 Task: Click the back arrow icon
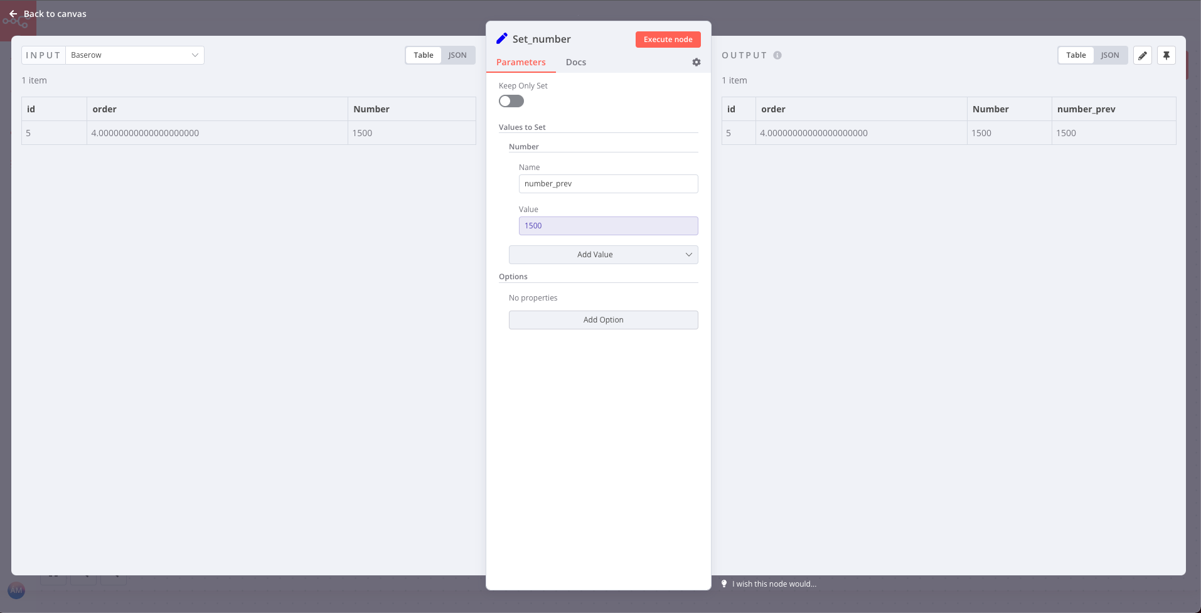13,14
